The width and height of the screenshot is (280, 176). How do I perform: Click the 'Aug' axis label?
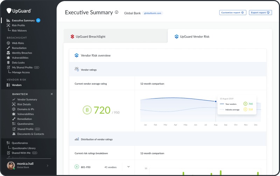[x=216, y=125]
